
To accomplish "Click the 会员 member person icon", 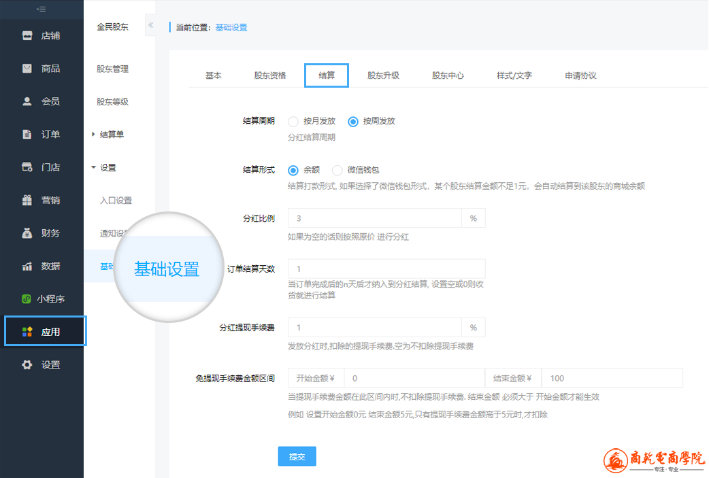I will 27,101.
